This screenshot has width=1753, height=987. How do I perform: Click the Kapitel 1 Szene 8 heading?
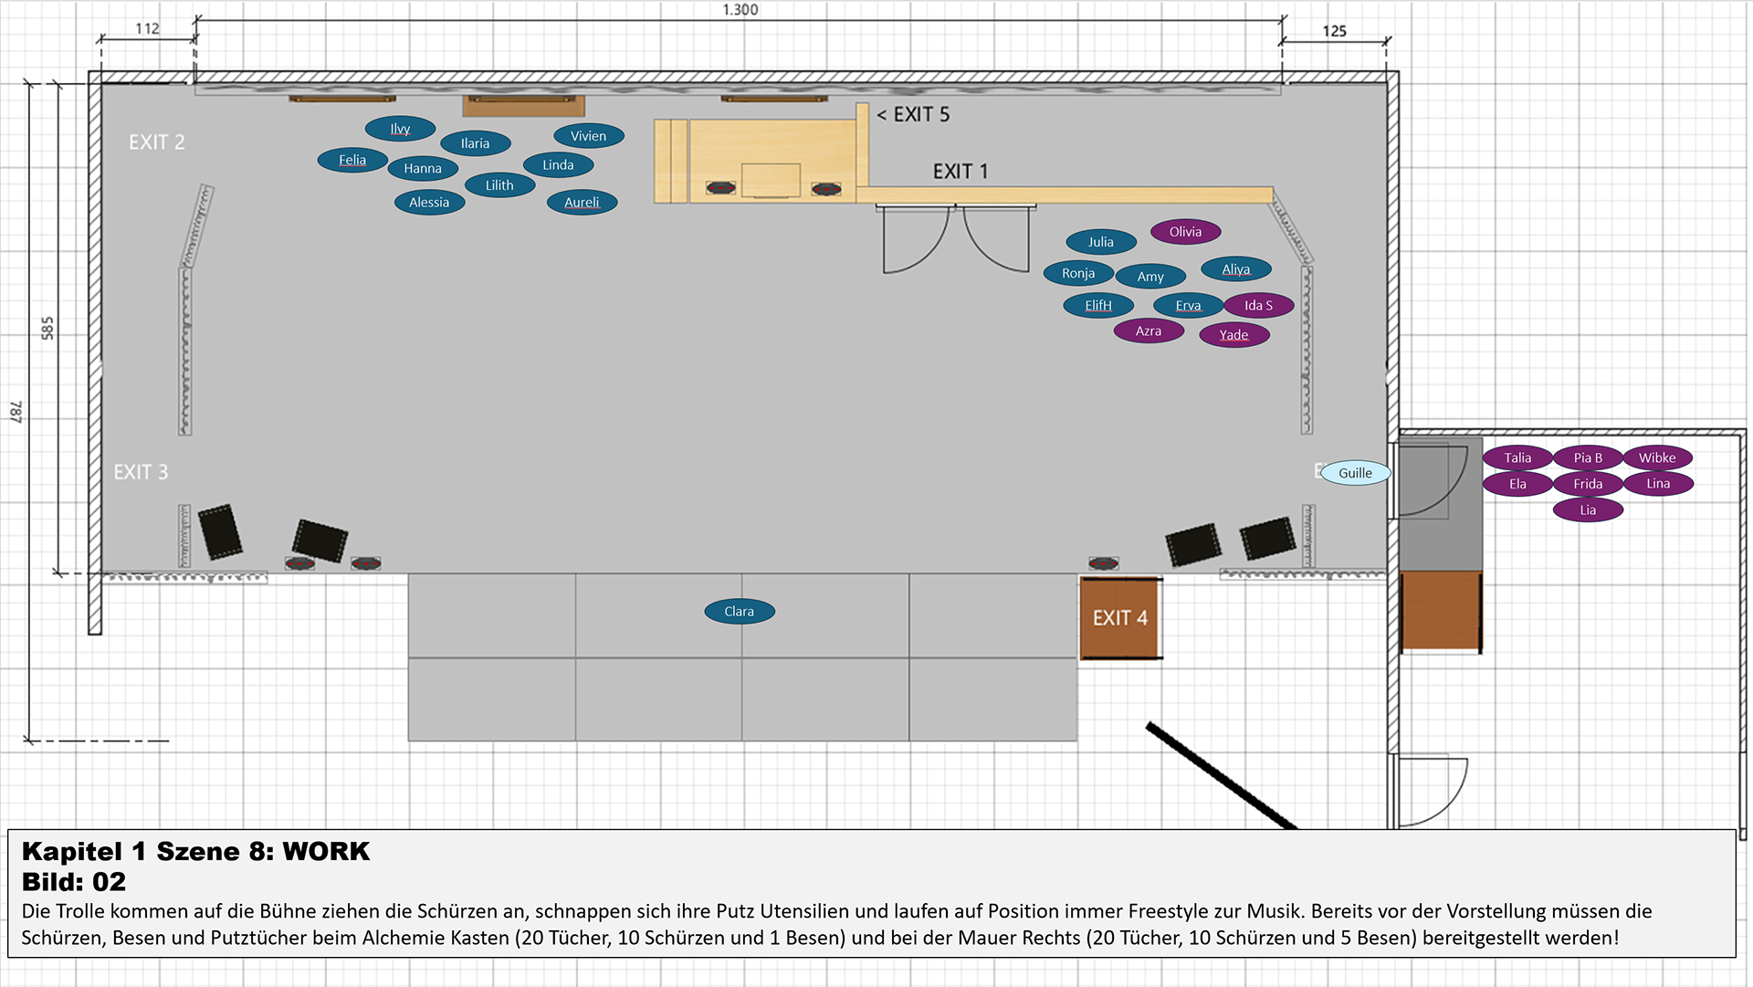pyautogui.click(x=195, y=851)
